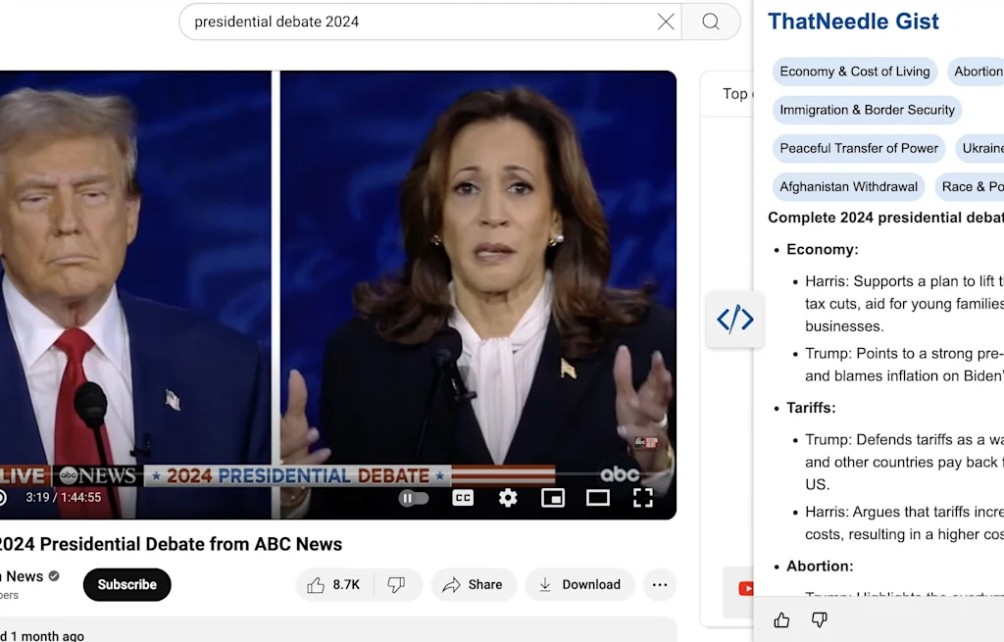Click the ThatNeedle code brackets icon
The width and height of the screenshot is (1004, 642).
[x=735, y=319]
